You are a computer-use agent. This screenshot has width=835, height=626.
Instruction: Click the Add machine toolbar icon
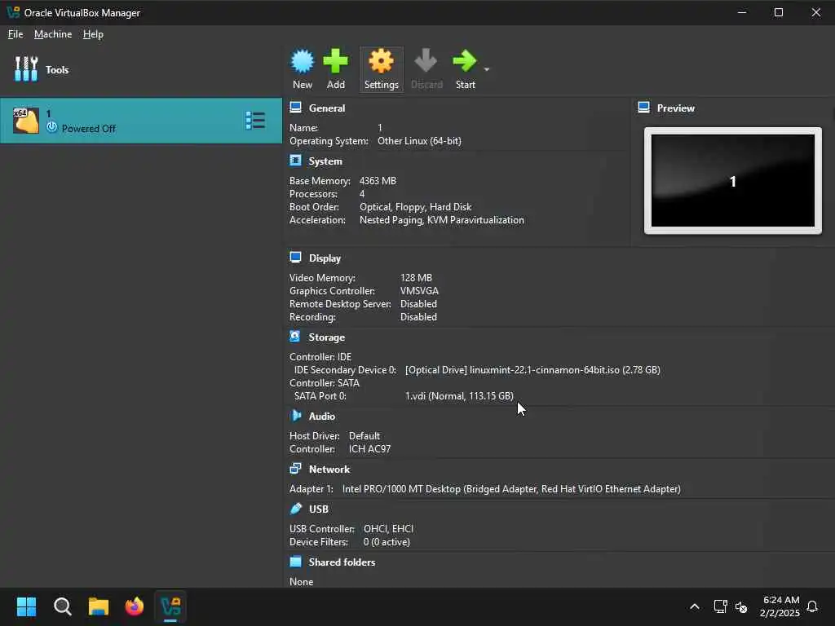335,62
